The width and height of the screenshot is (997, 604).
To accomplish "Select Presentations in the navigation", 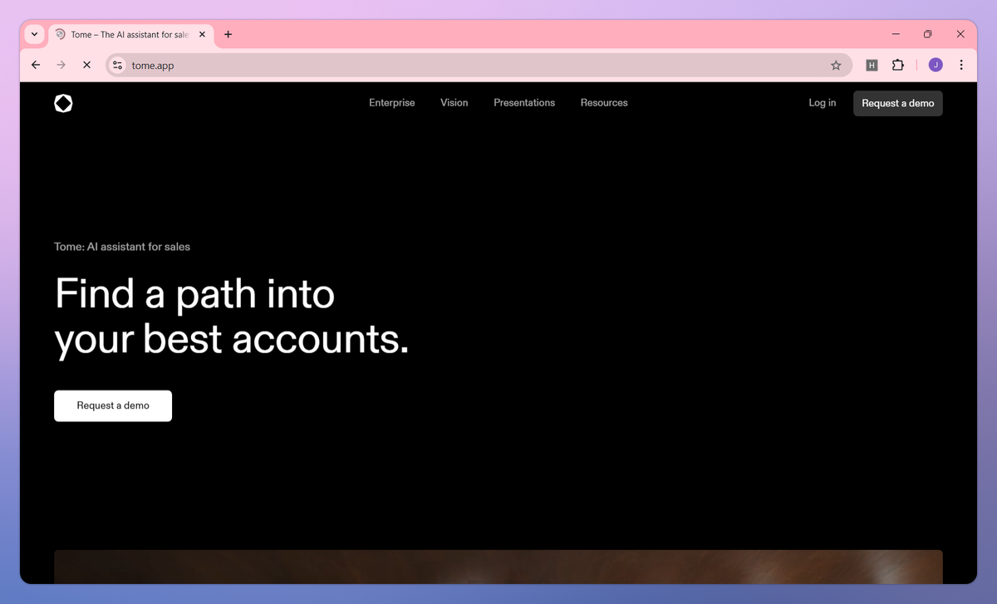I will point(524,102).
